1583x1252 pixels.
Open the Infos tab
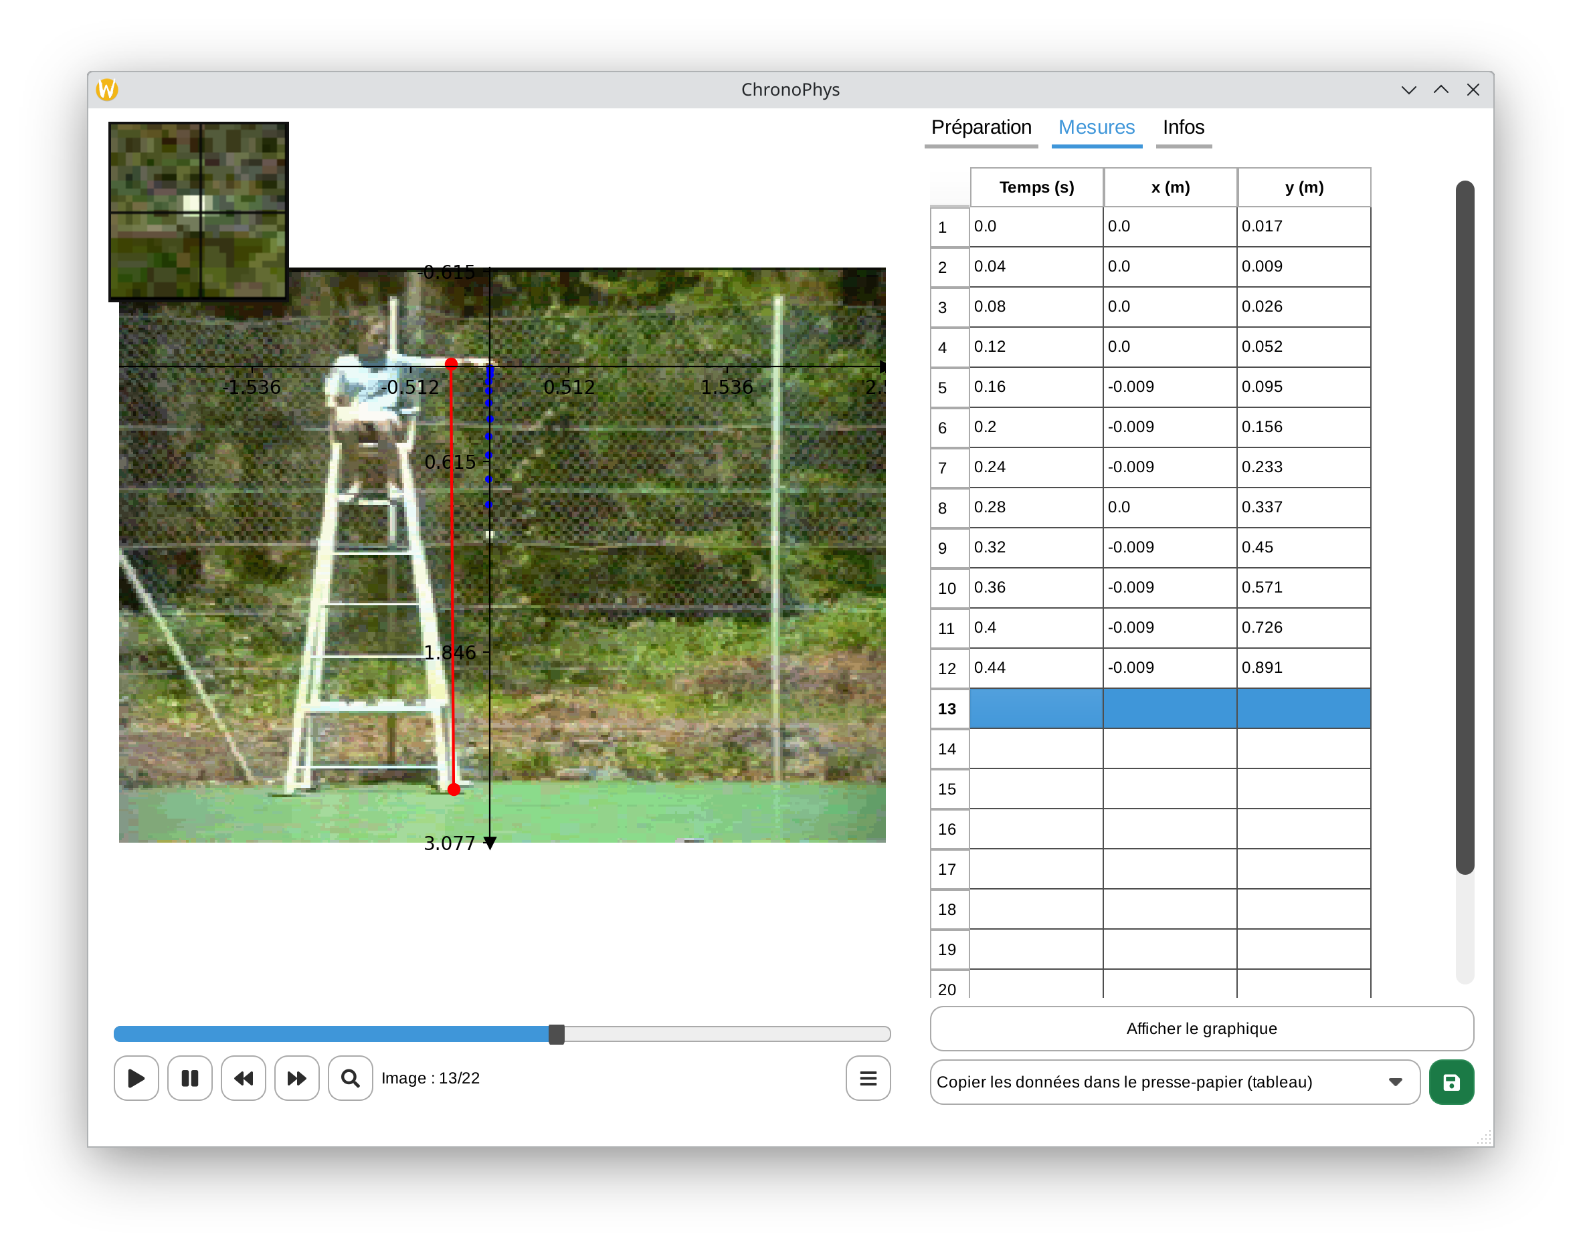(1183, 128)
